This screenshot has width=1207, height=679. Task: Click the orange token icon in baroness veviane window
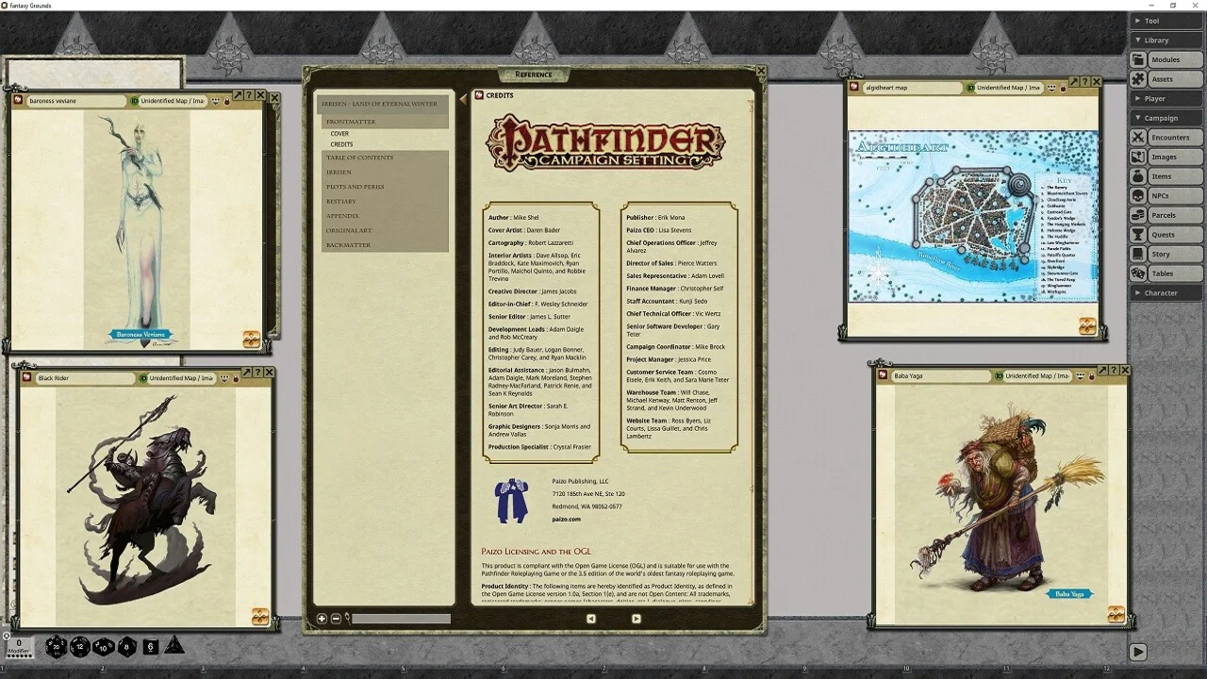point(252,339)
